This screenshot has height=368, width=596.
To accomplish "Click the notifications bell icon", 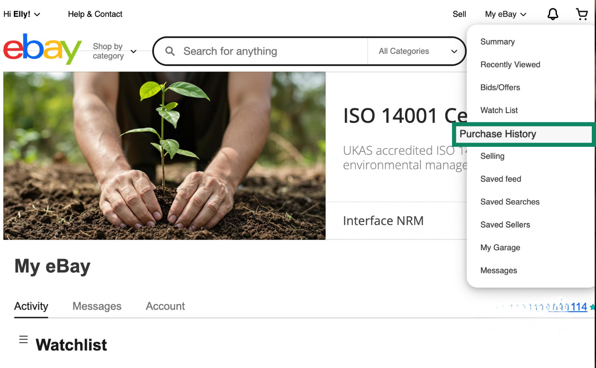I will click(x=553, y=14).
